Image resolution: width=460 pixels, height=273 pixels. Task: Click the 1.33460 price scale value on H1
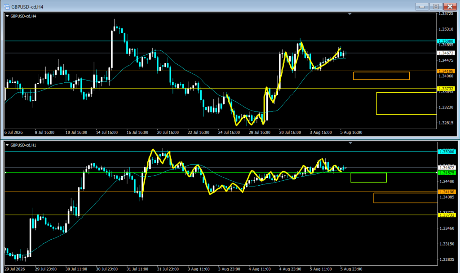click(447, 228)
